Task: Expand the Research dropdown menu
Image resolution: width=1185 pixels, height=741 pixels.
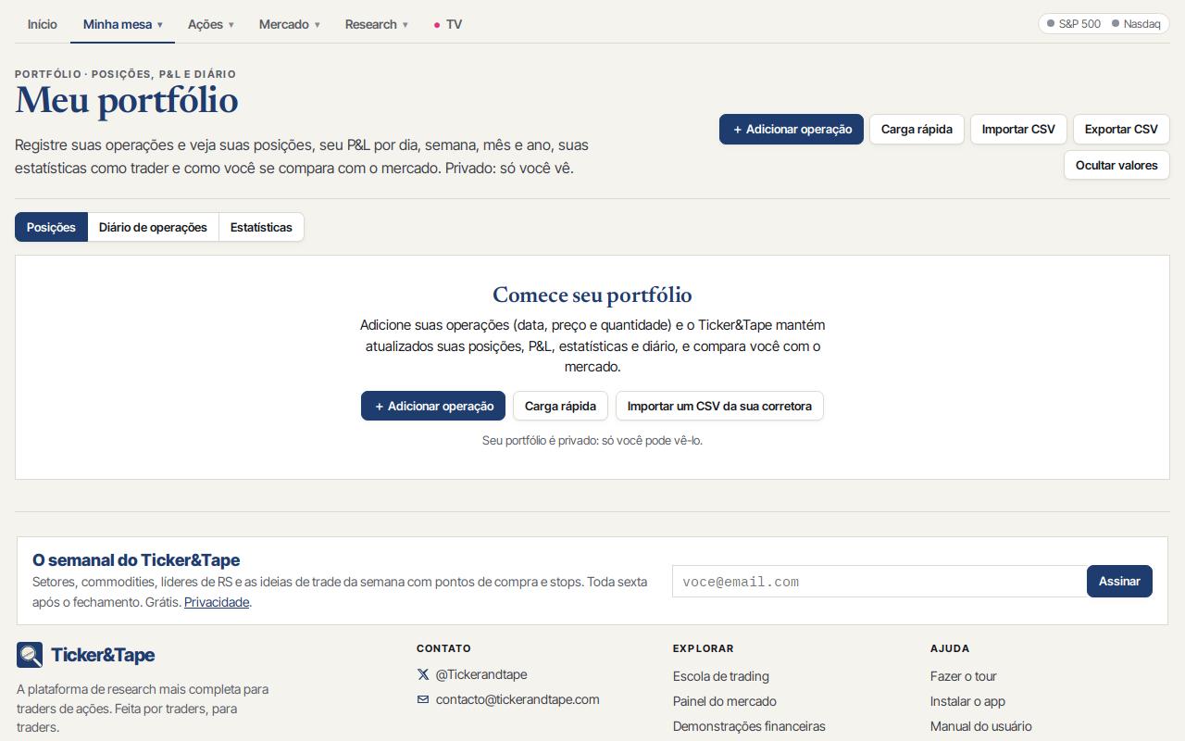Action: tap(376, 25)
